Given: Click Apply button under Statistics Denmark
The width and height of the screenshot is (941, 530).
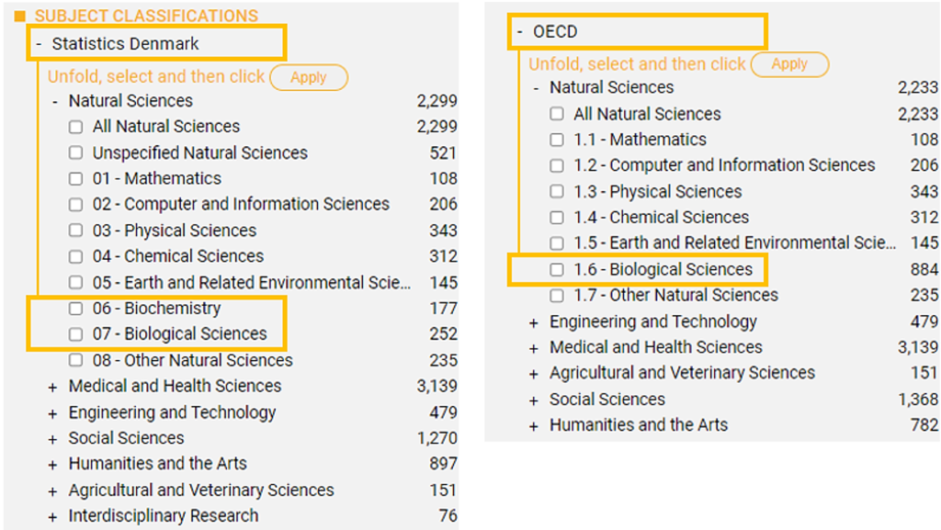Looking at the screenshot, I should click(308, 77).
